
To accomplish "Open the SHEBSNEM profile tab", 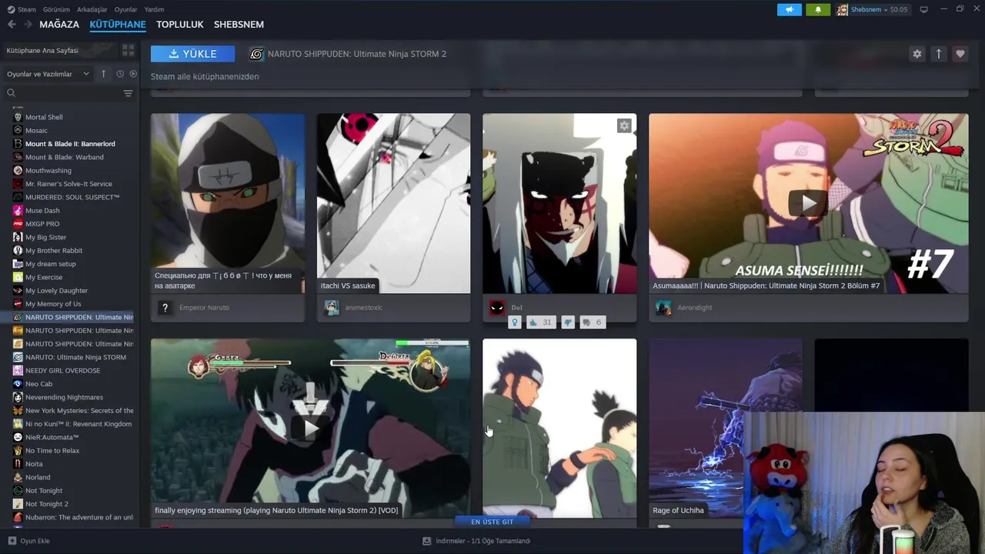I will click(239, 25).
